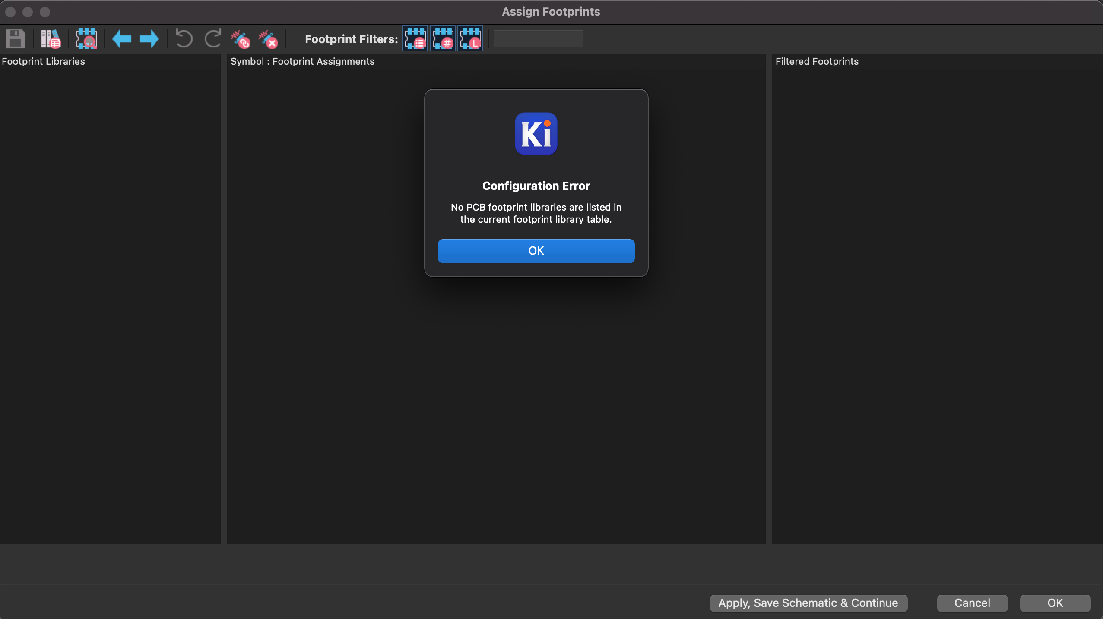The height and width of the screenshot is (619, 1103).
Task: Click the Save to schematic icon
Action: pyautogui.click(x=16, y=39)
